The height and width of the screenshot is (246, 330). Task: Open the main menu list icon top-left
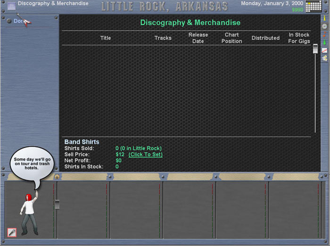(11, 6)
